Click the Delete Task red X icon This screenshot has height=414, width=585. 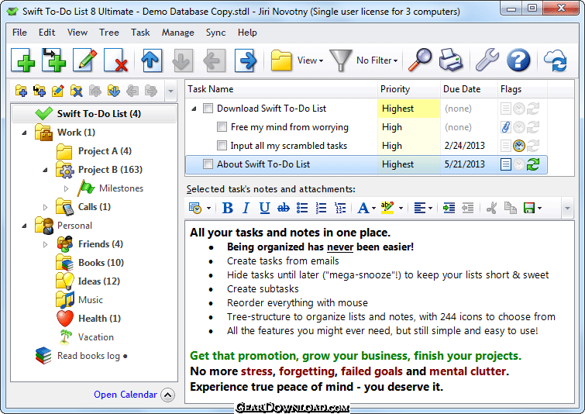(x=116, y=60)
